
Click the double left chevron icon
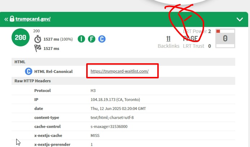(6, 19)
